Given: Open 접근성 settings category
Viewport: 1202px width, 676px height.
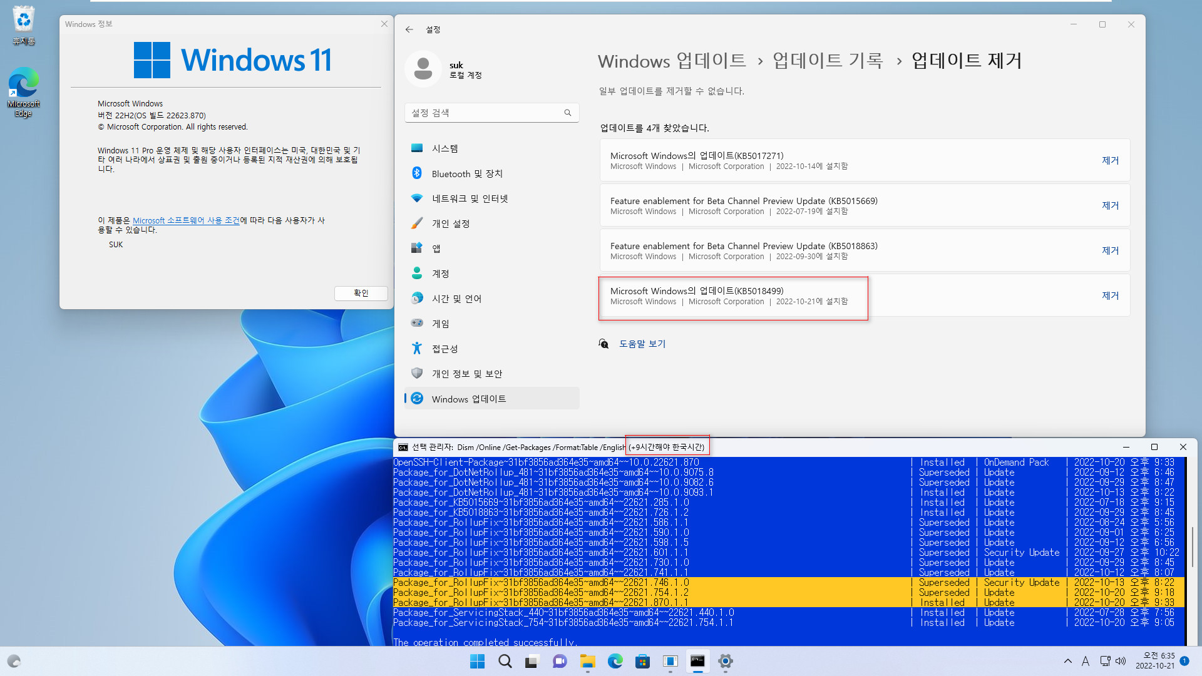Looking at the screenshot, I should point(491,349).
